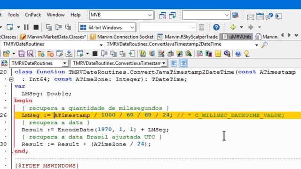The height and width of the screenshot is (169, 301).
Task: Open the CnPack menu
Action: pos(33,15)
